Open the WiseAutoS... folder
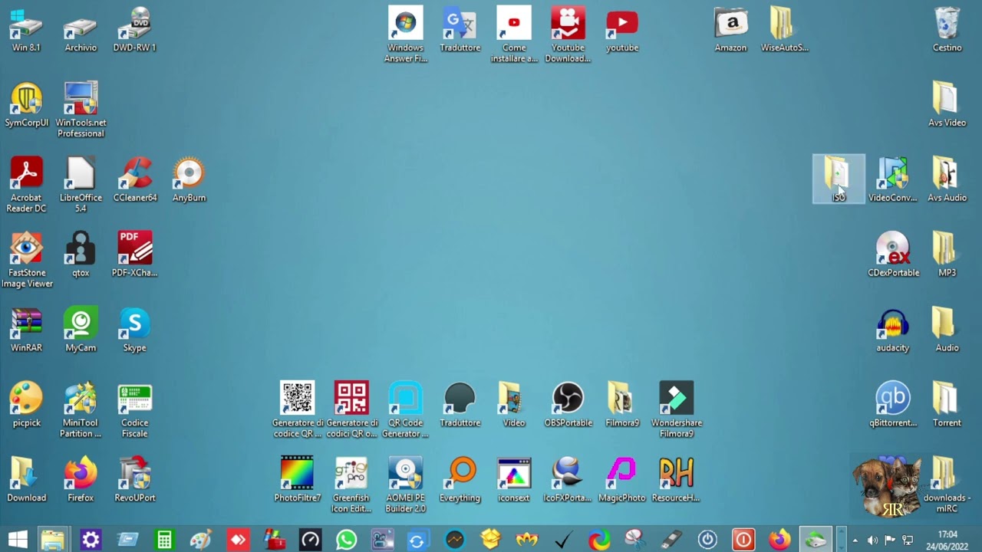The width and height of the screenshot is (982, 552). pyautogui.click(x=784, y=30)
